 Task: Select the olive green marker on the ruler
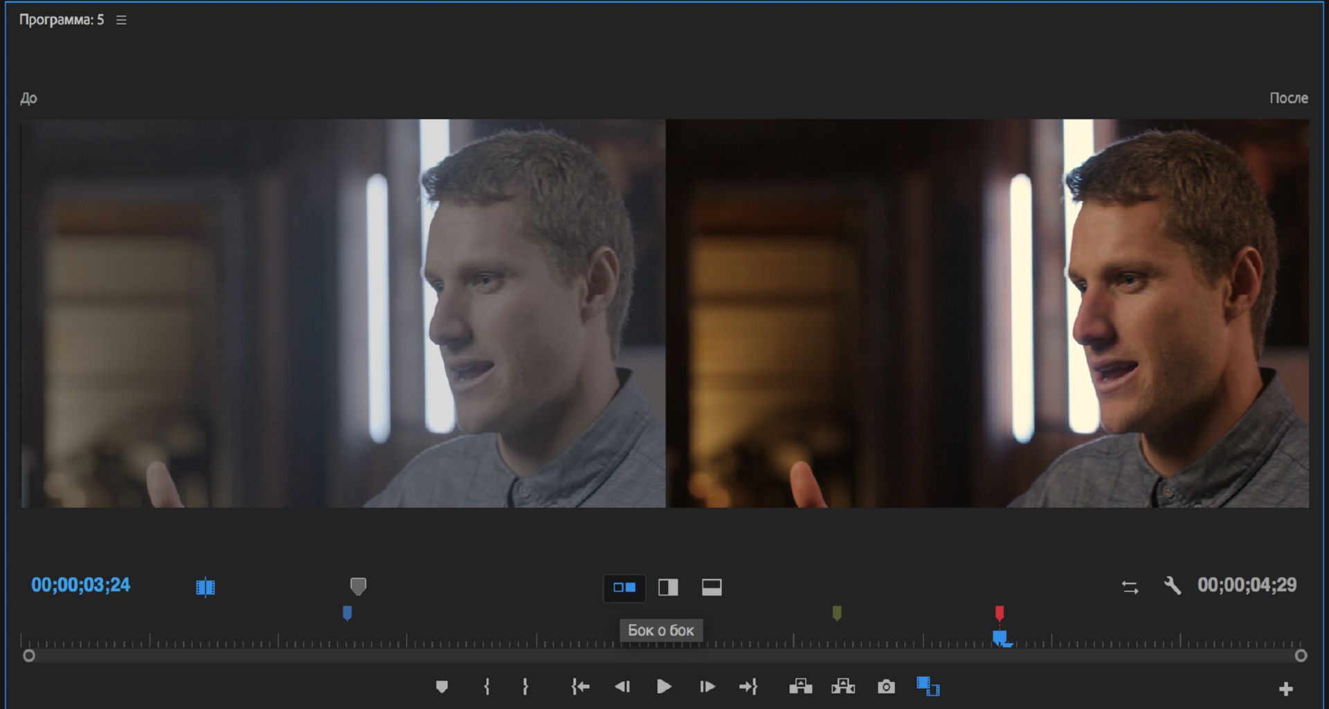click(837, 613)
